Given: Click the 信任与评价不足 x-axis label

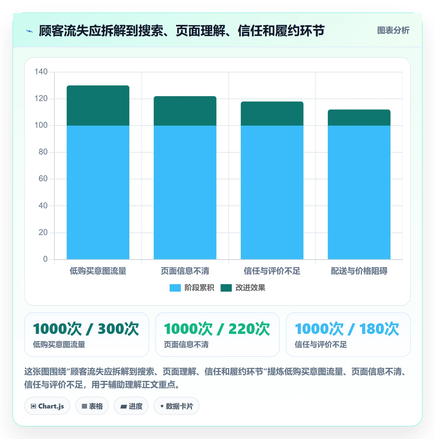Looking at the screenshot, I should [x=272, y=271].
